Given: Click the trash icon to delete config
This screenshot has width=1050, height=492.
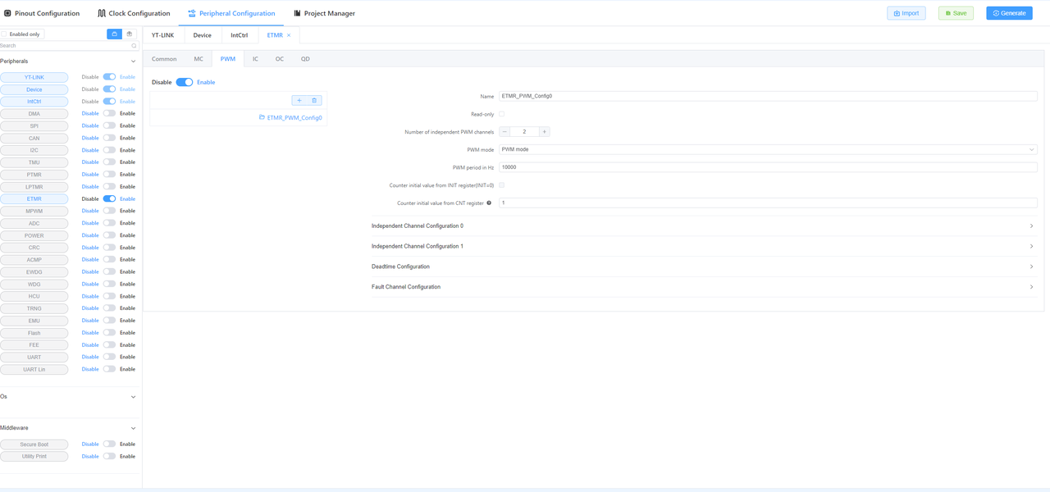Looking at the screenshot, I should [x=314, y=100].
